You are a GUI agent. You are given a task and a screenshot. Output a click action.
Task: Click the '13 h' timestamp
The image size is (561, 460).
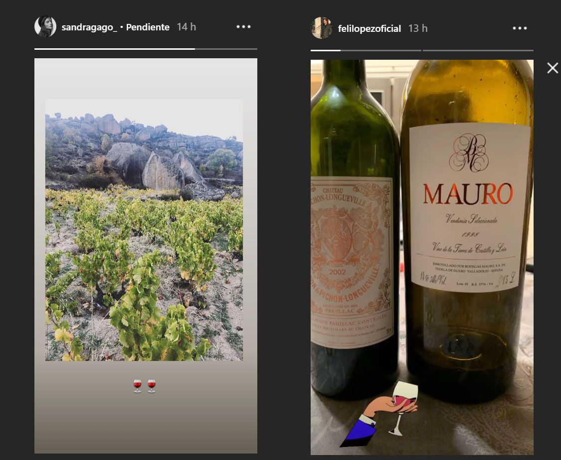(x=418, y=28)
